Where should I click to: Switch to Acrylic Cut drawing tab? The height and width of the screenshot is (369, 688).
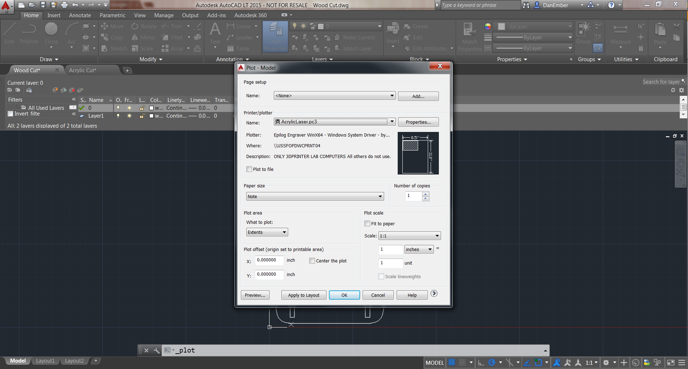click(83, 70)
